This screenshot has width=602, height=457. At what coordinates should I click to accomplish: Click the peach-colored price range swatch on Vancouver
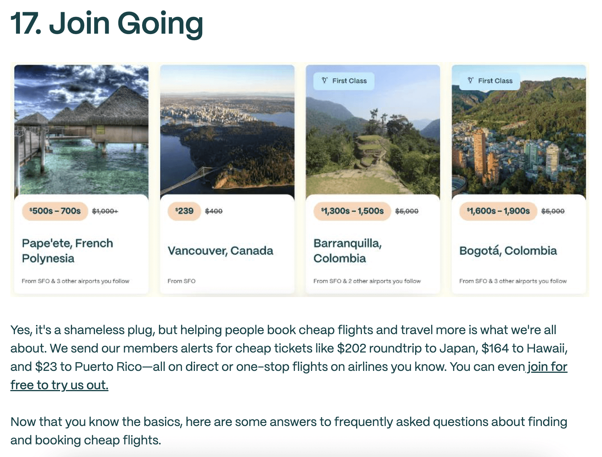184,210
